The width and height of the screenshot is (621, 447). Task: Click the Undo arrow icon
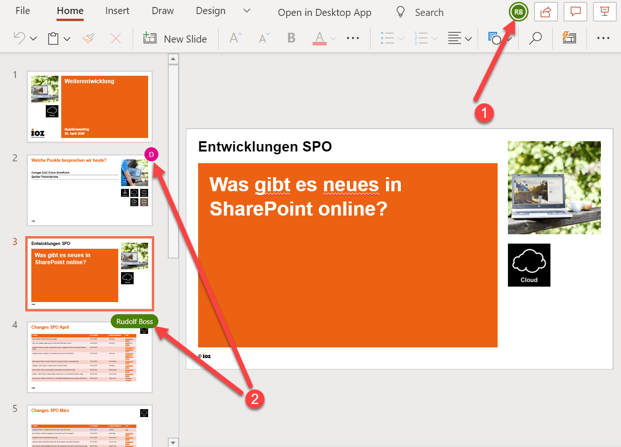pyautogui.click(x=19, y=38)
